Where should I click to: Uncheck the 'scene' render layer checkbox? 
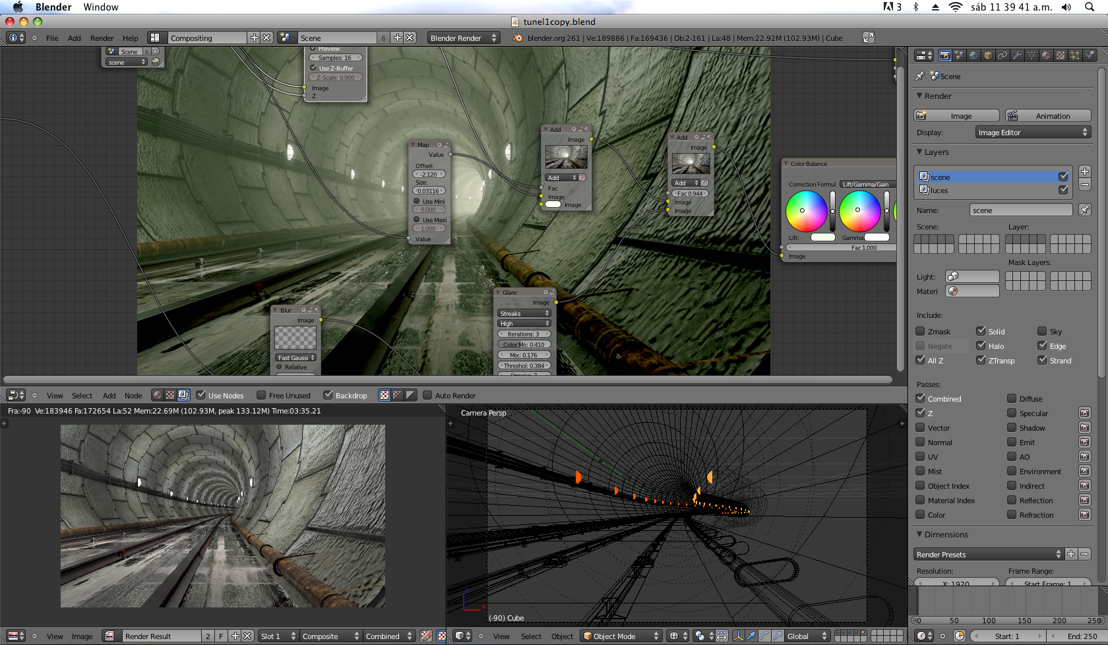click(1063, 177)
